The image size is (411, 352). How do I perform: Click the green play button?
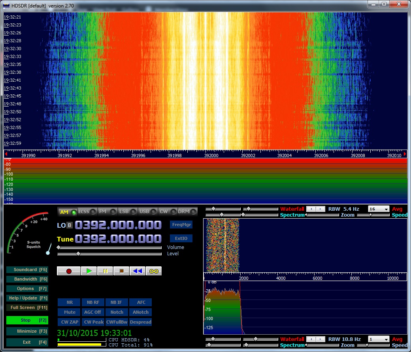click(89, 271)
